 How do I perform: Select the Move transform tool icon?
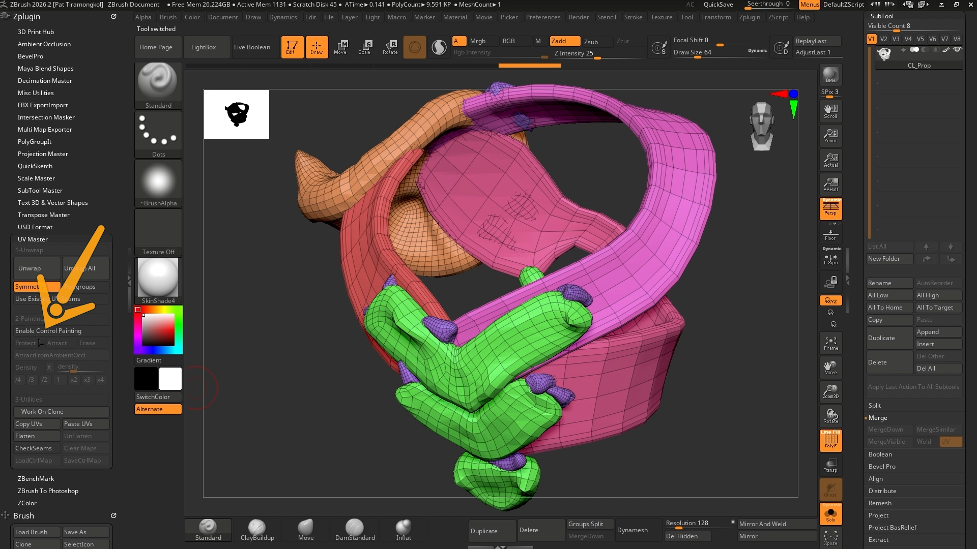point(340,47)
